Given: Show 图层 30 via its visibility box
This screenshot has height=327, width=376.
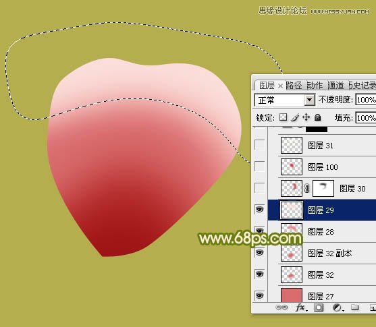Looking at the screenshot, I should point(259,188).
